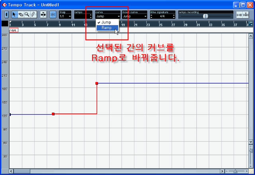
Task: Raise time signature numerator arrow
Action: tap(151, 15)
